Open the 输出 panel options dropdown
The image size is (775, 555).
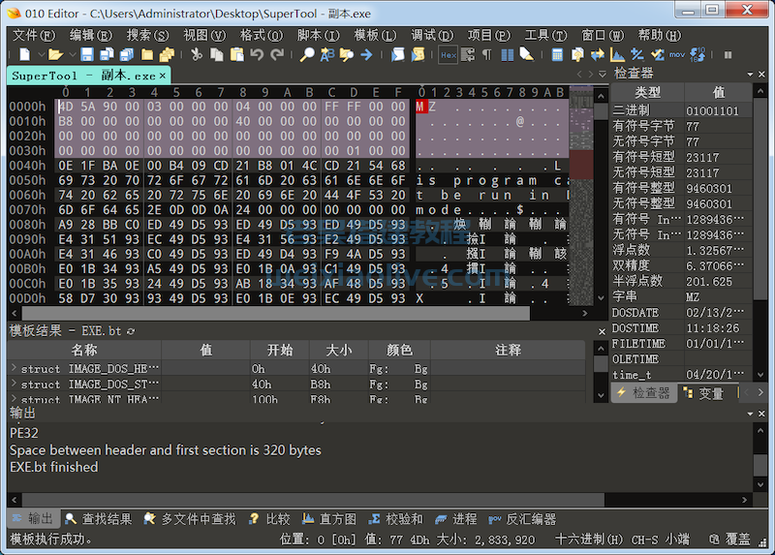coord(750,414)
